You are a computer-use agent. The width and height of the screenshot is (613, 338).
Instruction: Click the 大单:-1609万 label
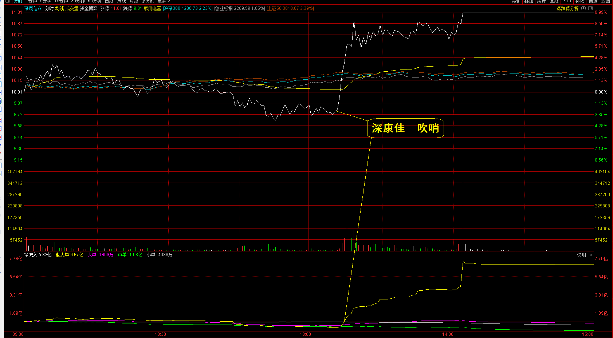(x=101, y=255)
